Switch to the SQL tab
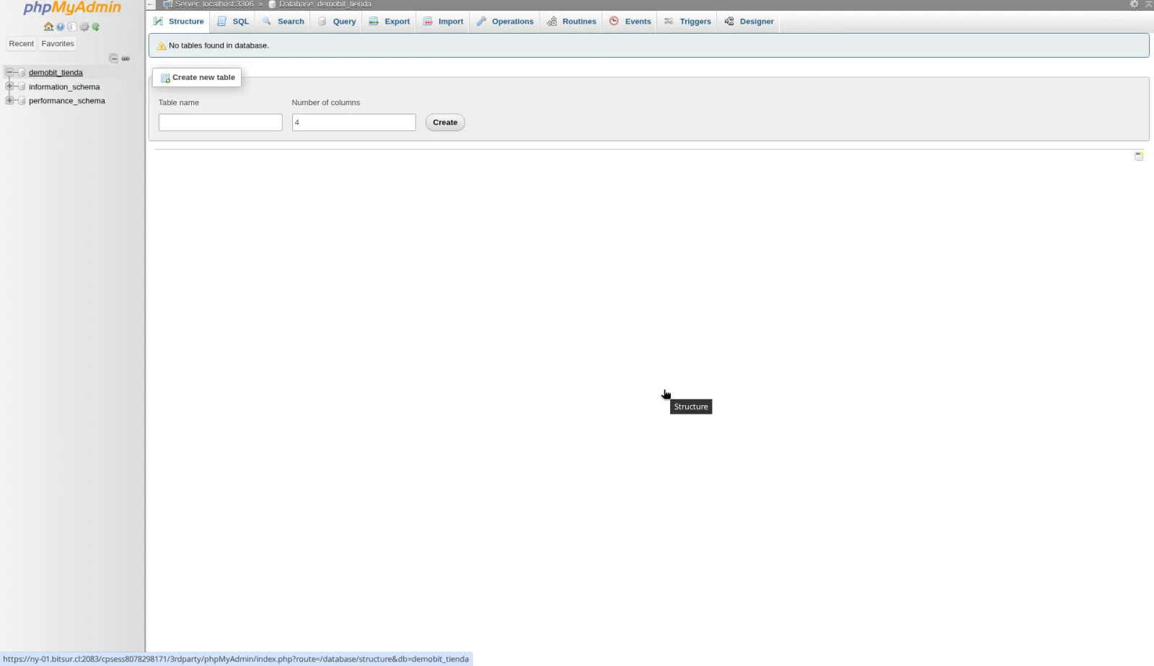This screenshot has height=666, width=1154. click(x=233, y=22)
